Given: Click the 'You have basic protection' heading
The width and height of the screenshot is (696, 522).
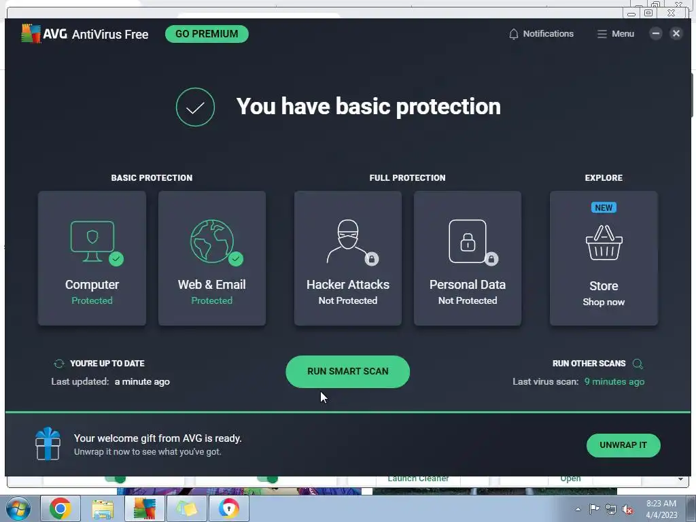Looking at the screenshot, I should pyautogui.click(x=368, y=107).
